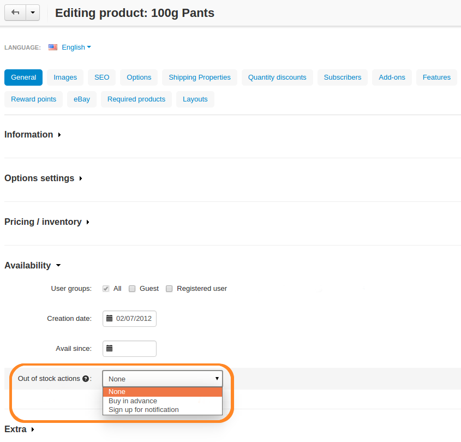Screen dimensions: 461x442
Task: Switch to the Images tab
Action: click(65, 77)
